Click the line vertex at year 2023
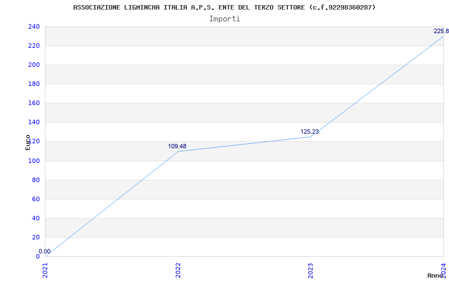Viewport: 449px width, 281px height. [310, 137]
